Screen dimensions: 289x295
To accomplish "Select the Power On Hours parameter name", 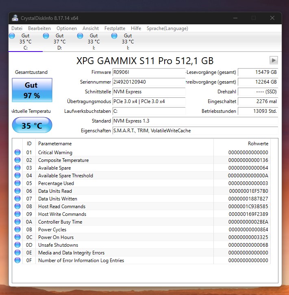I will 56,237.
